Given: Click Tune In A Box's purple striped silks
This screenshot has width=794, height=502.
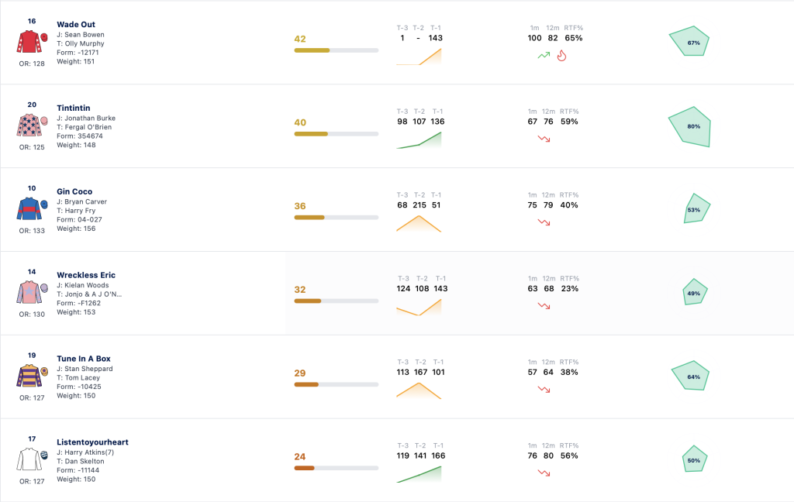Looking at the screenshot, I should (x=32, y=376).
